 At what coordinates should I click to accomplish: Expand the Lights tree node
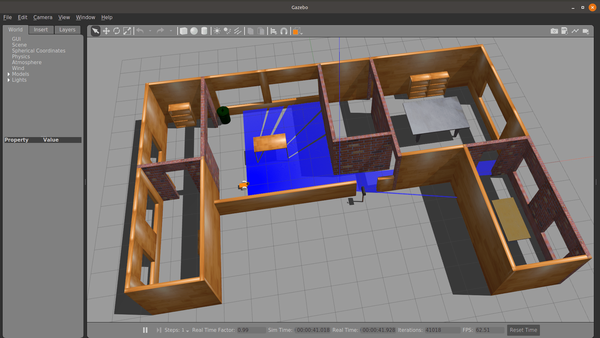pos(8,80)
